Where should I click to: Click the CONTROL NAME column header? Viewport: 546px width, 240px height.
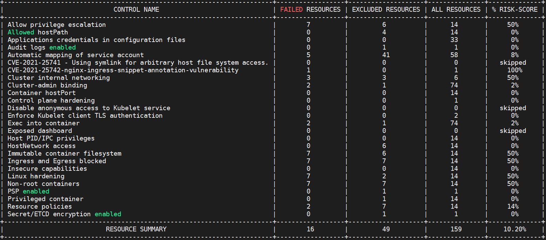click(136, 10)
